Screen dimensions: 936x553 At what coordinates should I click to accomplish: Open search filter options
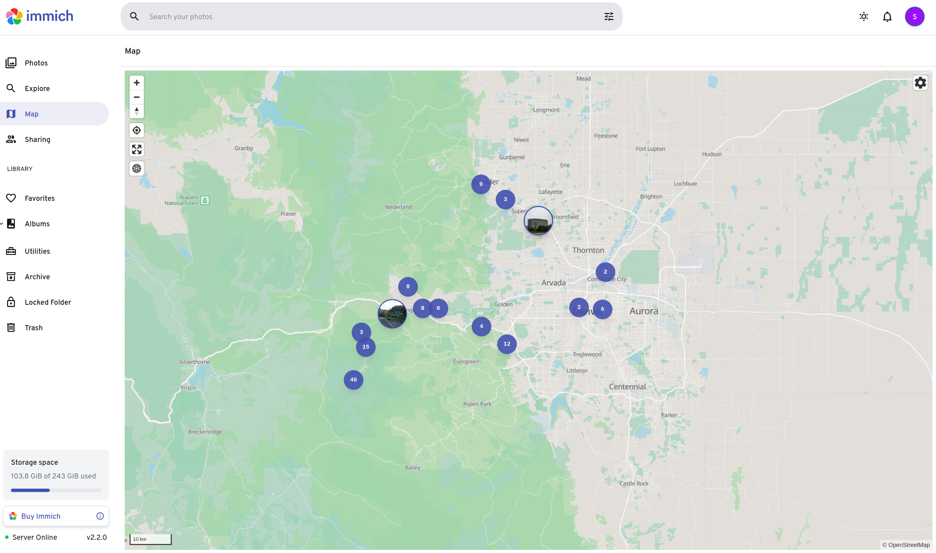[609, 17]
